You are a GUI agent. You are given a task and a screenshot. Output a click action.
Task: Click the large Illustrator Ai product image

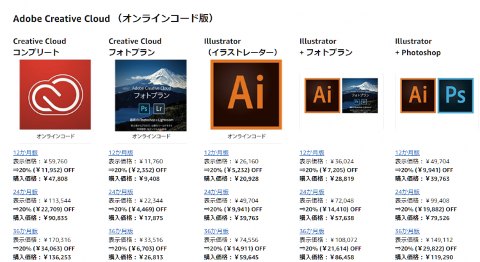(246, 94)
